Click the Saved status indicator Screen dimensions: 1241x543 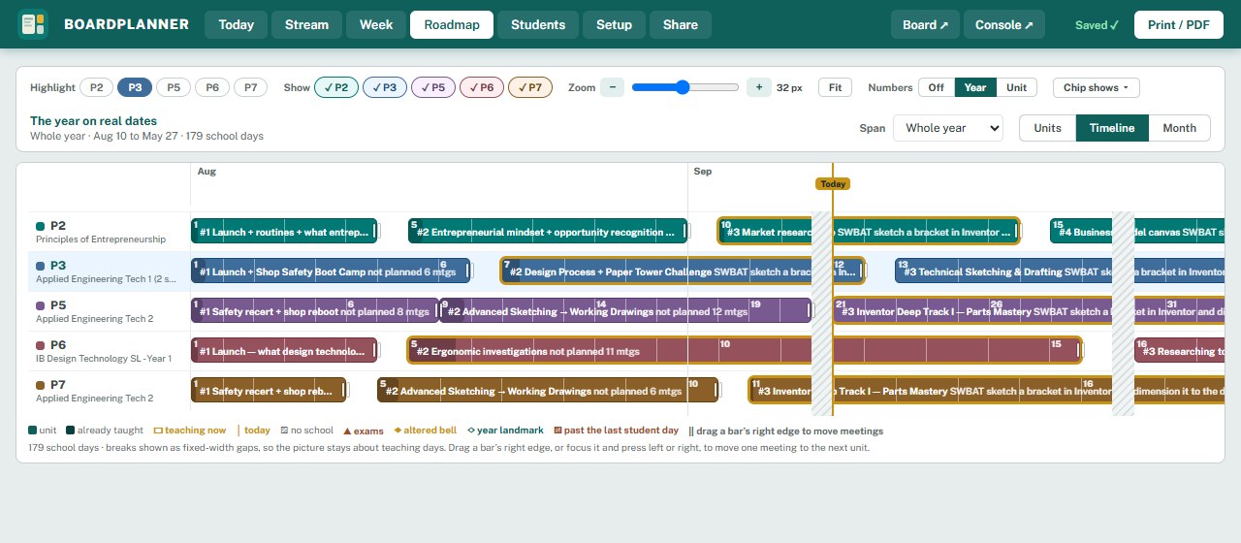click(1097, 25)
